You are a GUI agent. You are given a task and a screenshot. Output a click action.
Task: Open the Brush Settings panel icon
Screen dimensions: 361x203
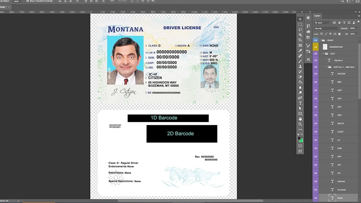click(x=308, y=46)
